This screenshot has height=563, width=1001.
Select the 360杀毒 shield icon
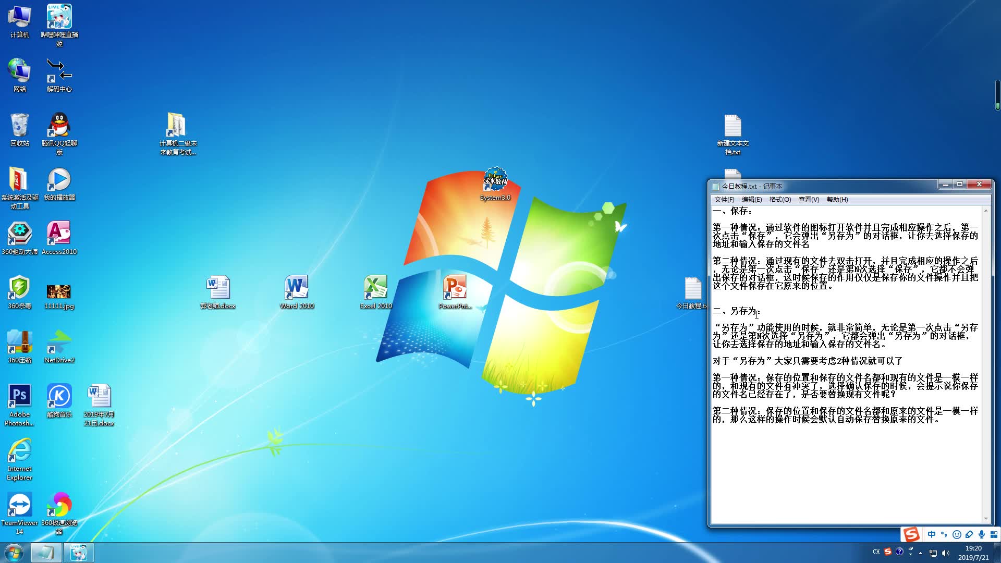(20, 292)
